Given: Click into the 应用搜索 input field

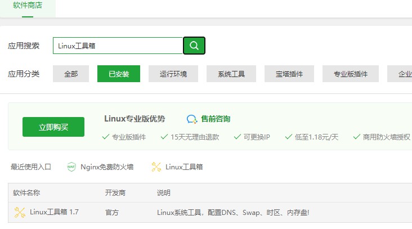Looking at the screenshot, I should [118, 46].
